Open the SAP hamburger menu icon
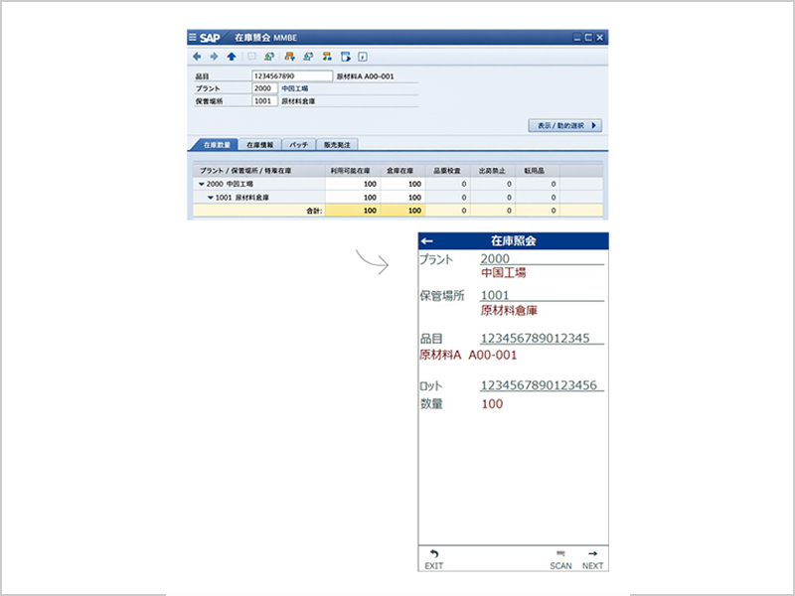The width and height of the screenshot is (795, 596). click(x=193, y=37)
